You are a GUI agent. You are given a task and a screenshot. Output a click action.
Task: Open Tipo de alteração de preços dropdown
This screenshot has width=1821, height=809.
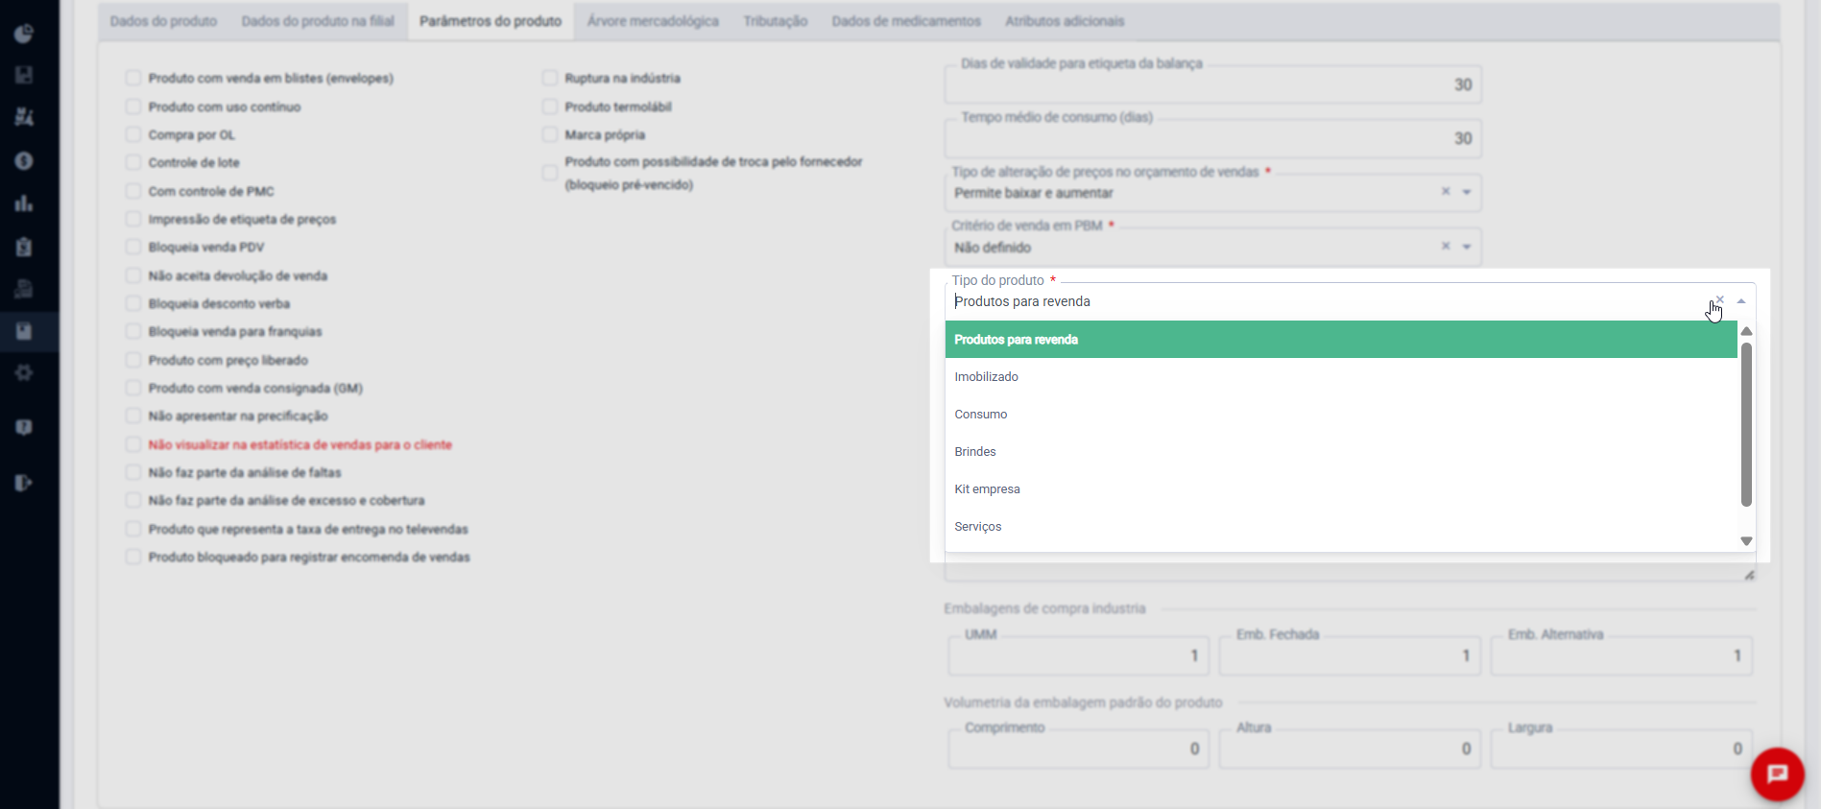click(1467, 192)
